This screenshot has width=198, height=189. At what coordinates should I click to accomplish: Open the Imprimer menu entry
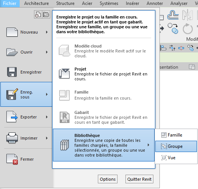tap(26, 138)
